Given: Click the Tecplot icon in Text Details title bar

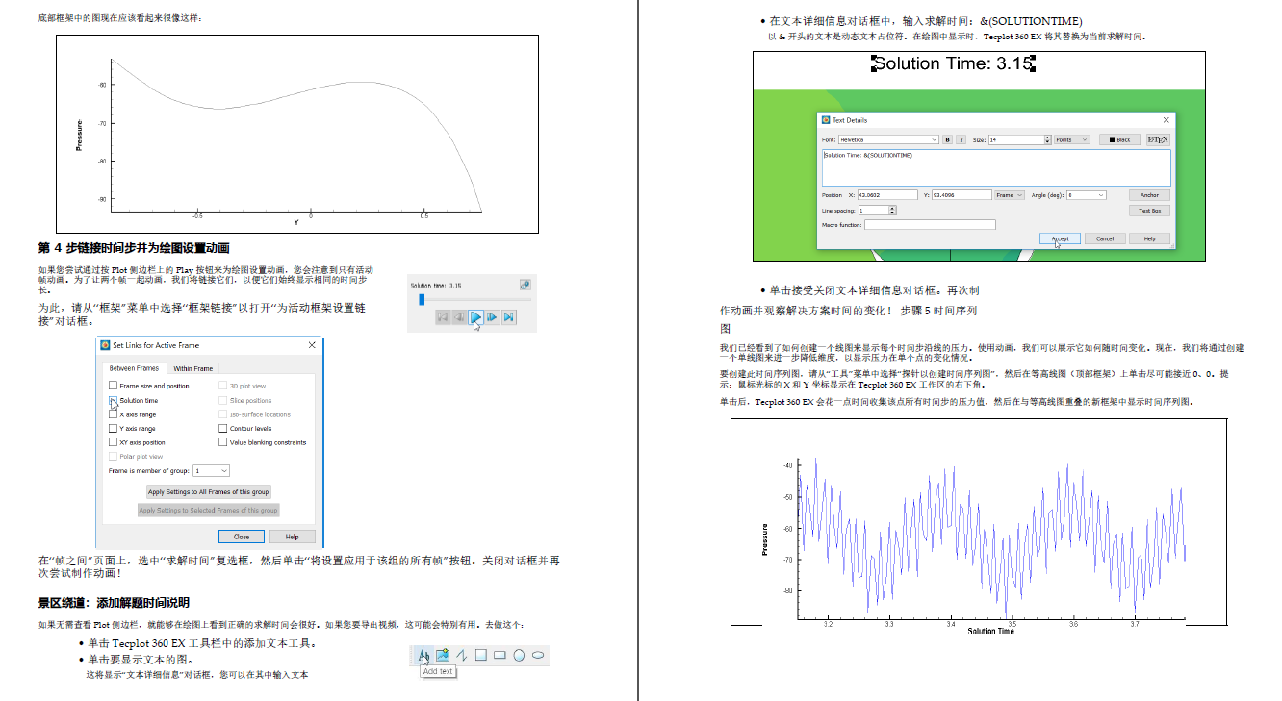Looking at the screenshot, I should [826, 120].
